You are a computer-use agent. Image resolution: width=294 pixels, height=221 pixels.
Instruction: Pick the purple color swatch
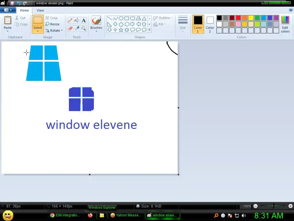[276, 18]
